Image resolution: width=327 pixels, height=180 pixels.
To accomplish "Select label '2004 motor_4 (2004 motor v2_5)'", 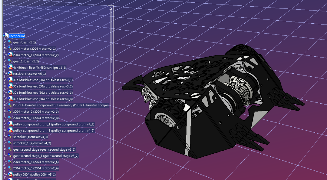I will point(36,162).
